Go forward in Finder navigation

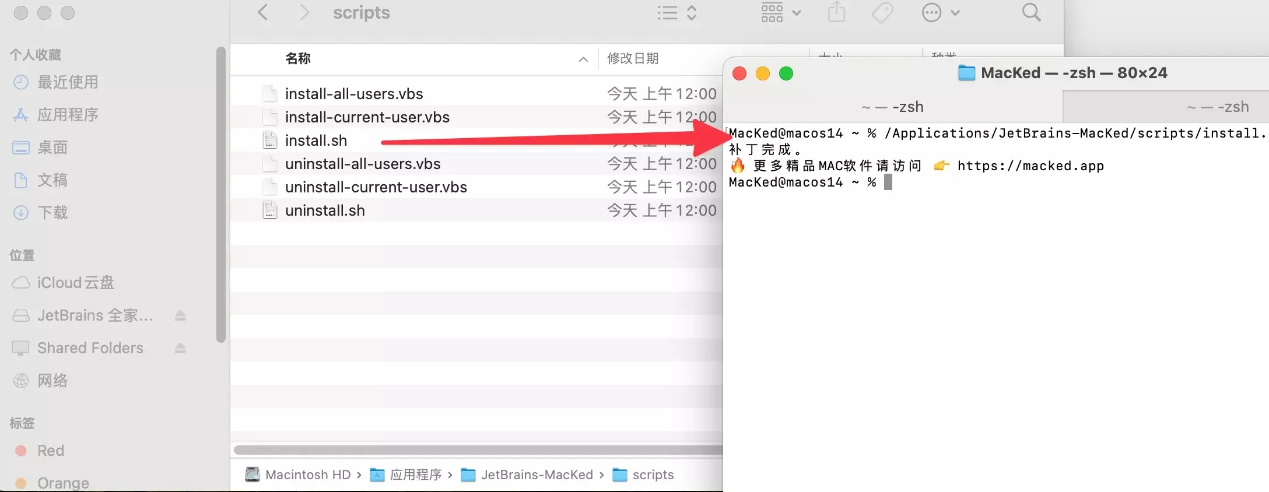click(304, 12)
